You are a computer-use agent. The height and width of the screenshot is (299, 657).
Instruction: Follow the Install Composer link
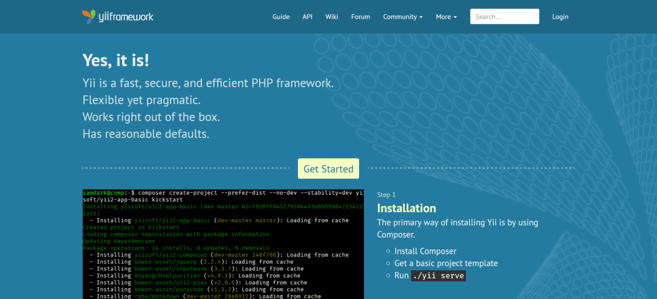(425, 251)
